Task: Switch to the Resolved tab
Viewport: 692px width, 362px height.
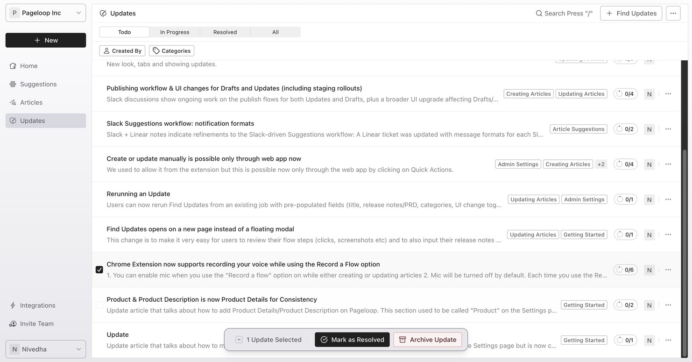Action: 225,32
